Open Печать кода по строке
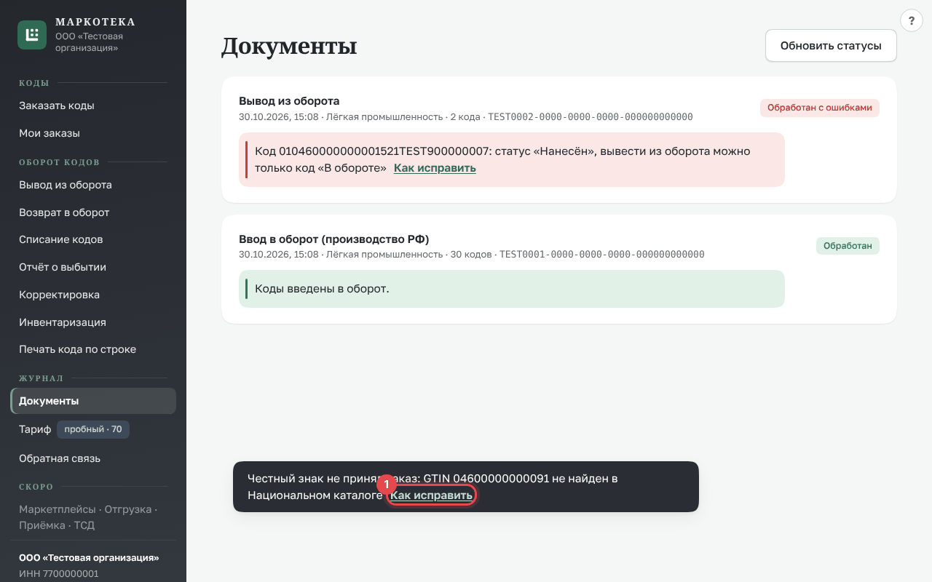Image resolution: width=932 pixels, height=582 pixels. (x=93, y=349)
